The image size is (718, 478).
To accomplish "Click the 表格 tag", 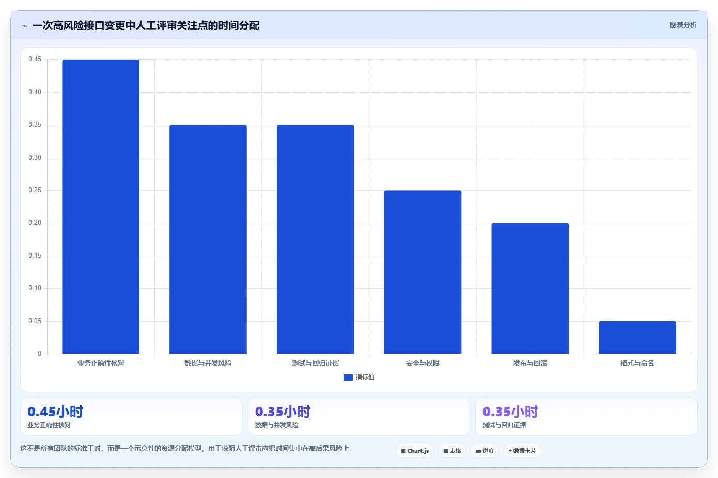I will pos(452,451).
